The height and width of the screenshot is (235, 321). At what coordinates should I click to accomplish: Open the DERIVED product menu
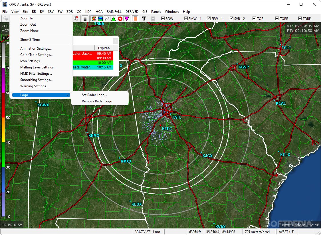(x=132, y=12)
